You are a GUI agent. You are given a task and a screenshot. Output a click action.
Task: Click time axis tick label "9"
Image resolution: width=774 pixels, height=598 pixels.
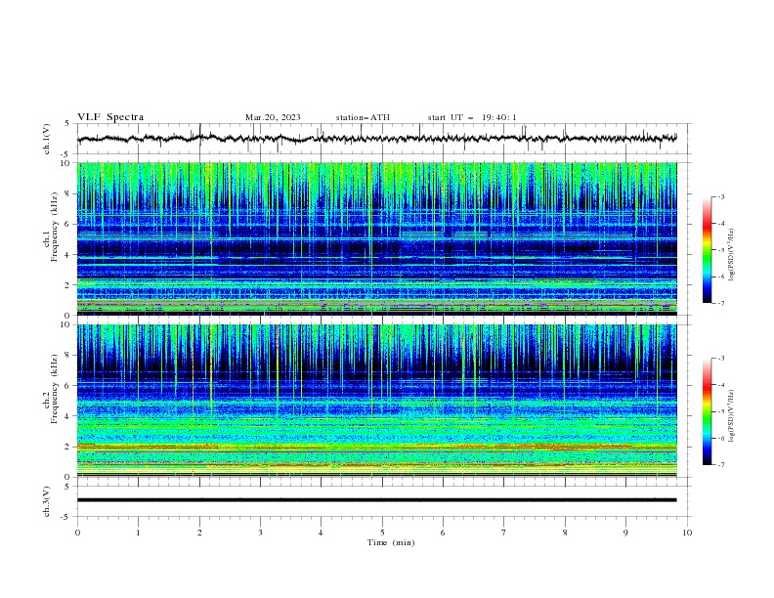click(x=625, y=533)
